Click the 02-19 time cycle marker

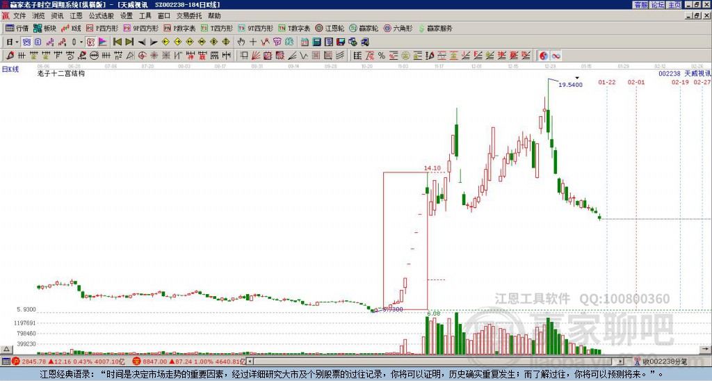[x=680, y=82]
